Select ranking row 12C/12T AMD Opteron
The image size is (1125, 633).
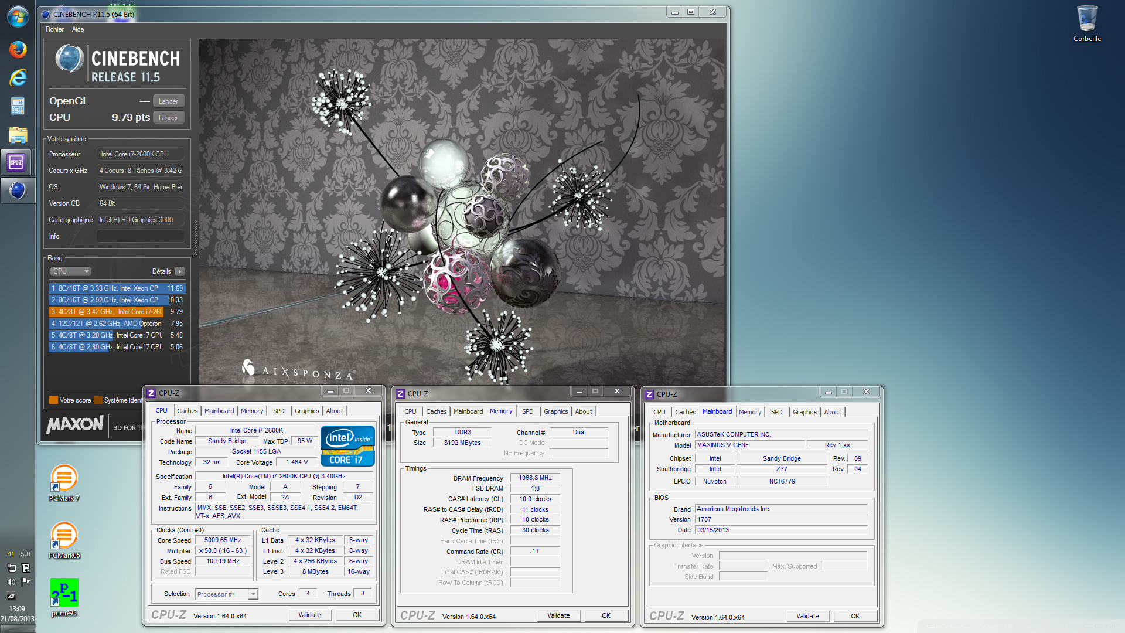pyautogui.click(x=117, y=324)
